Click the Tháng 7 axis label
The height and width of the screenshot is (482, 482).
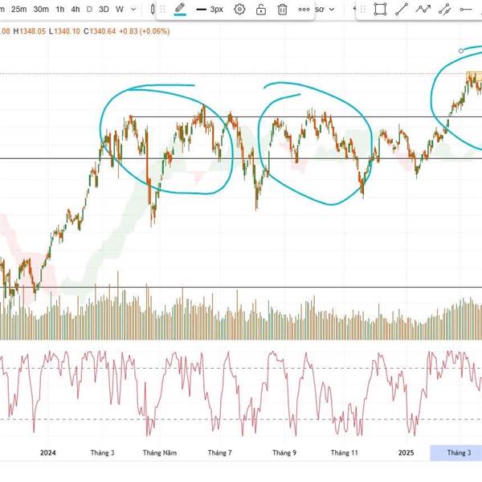point(220,452)
